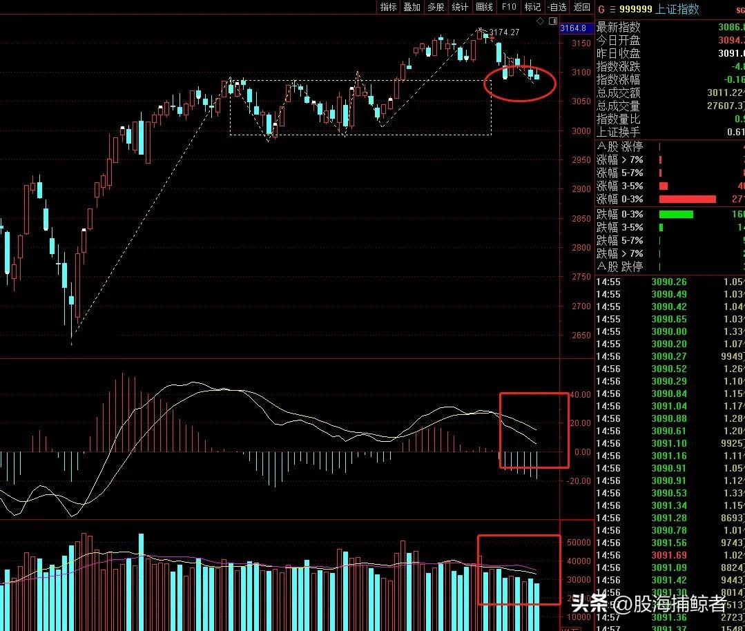
Task: Click the 上证指数 index name title
Action: (678, 9)
